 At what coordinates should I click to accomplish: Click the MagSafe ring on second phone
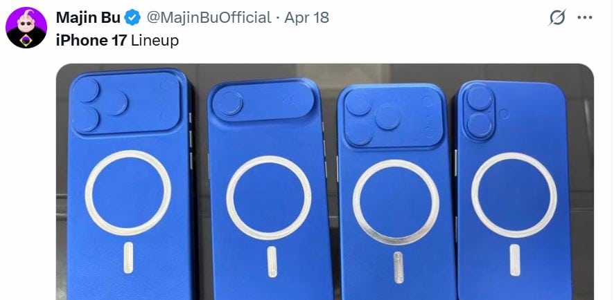(x=269, y=198)
